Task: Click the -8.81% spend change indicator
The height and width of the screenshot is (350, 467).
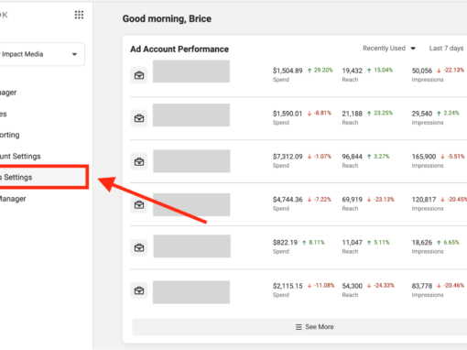Action: [320, 114]
